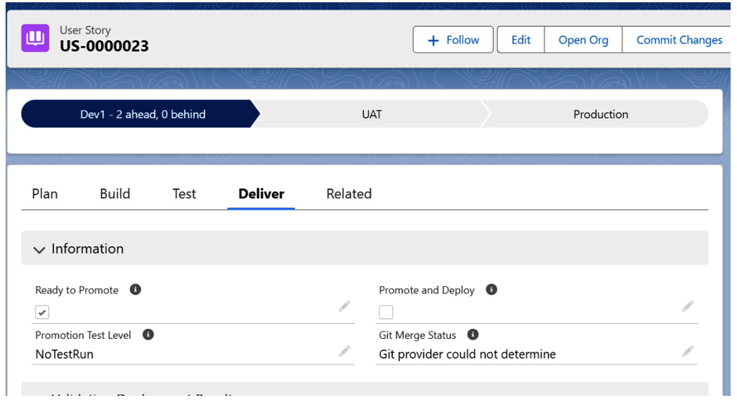Edit Ready to Promote via pencil icon

click(344, 306)
